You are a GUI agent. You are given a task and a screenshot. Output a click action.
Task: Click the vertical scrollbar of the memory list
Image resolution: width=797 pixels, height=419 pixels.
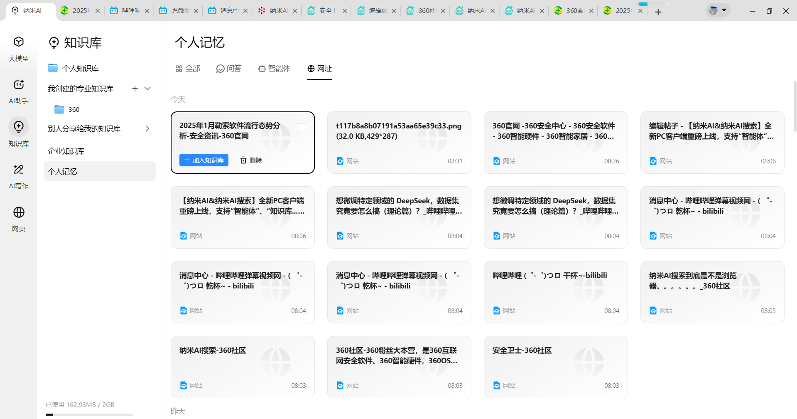point(795,106)
